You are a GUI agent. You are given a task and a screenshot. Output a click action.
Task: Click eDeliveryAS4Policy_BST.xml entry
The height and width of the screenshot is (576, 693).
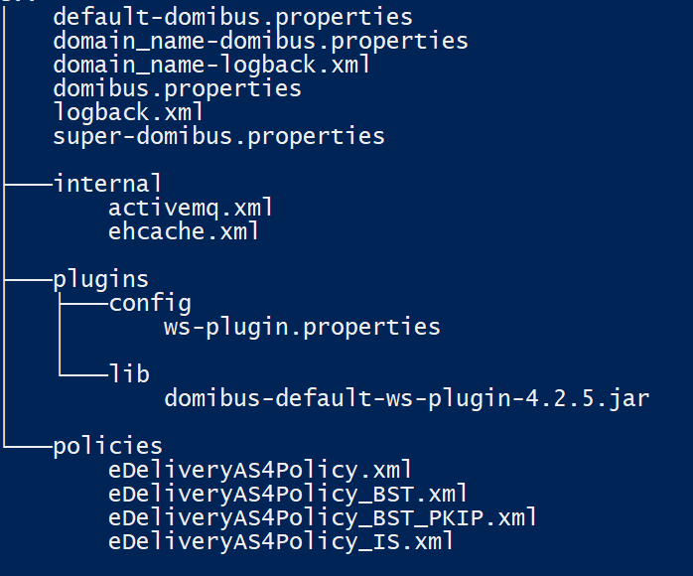tap(288, 495)
